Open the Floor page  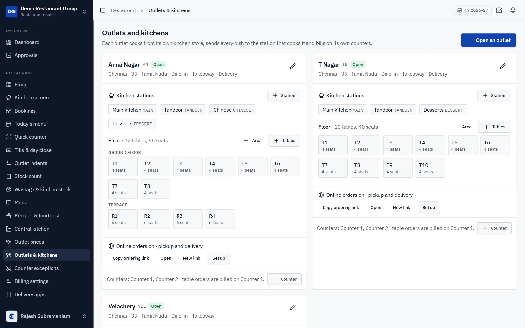coord(46,85)
